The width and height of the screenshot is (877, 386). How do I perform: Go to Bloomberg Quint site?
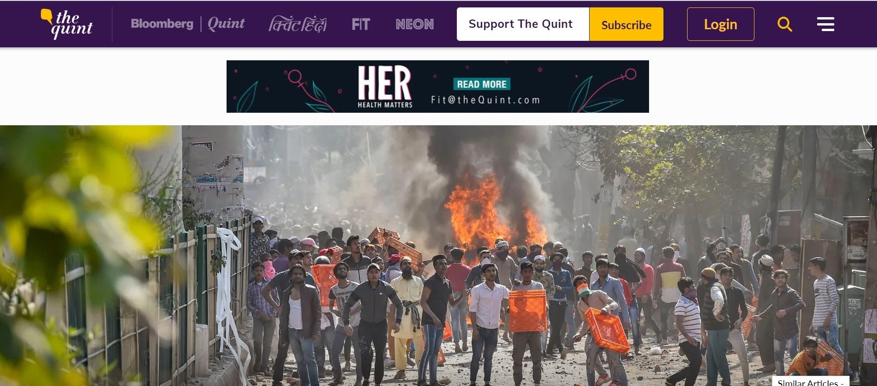(x=188, y=24)
